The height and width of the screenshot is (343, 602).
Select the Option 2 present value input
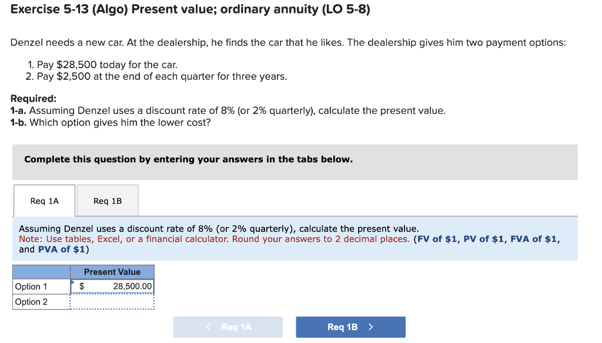point(113,301)
